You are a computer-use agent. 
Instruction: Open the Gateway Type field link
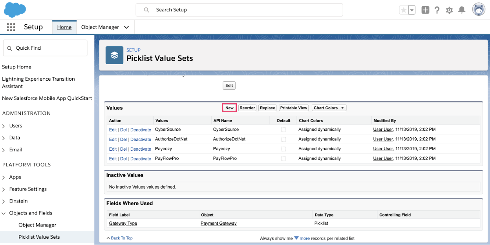[123, 223]
